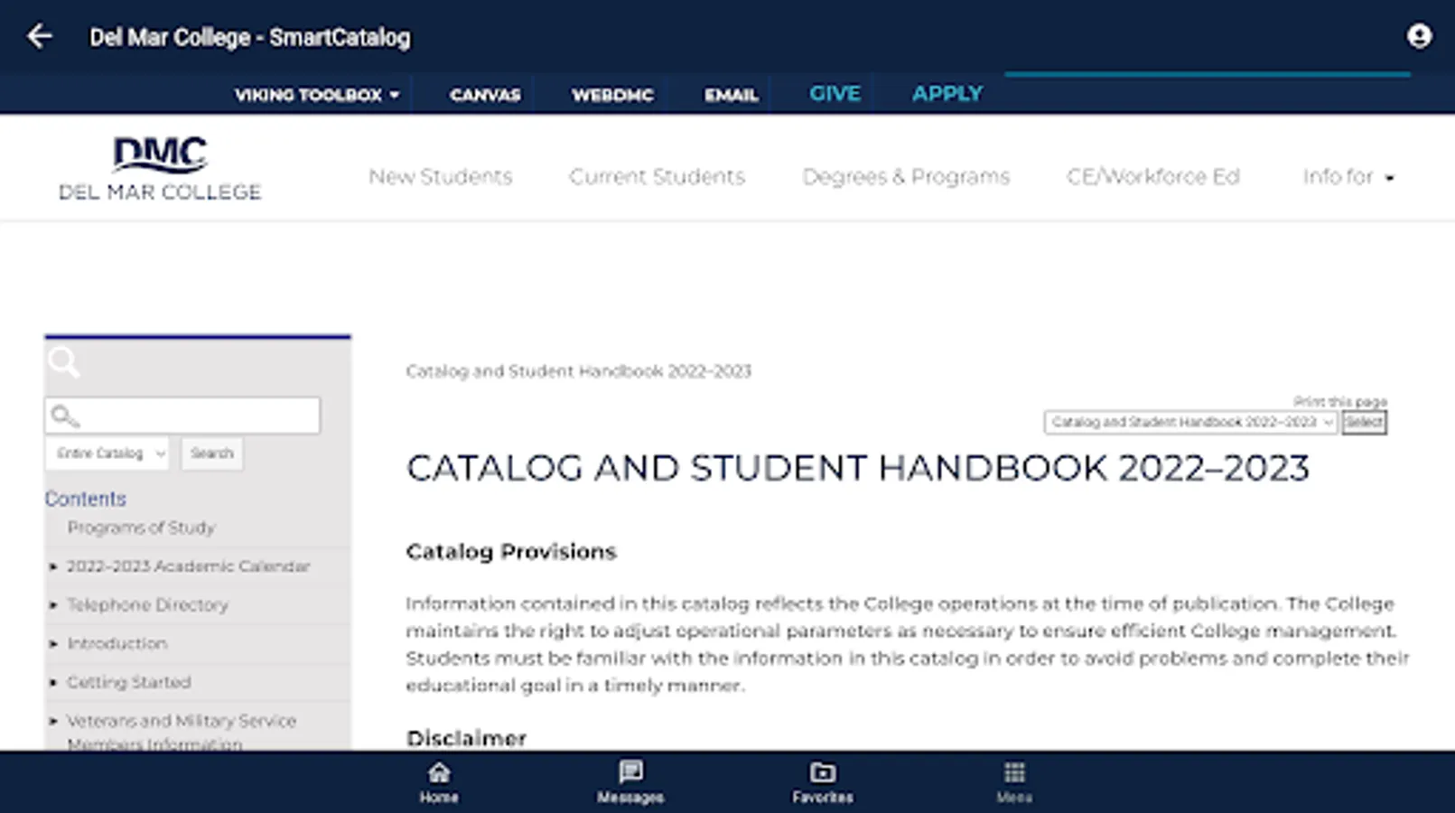Open the Introduction link text
1455x813 pixels.
tap(117, 644)
